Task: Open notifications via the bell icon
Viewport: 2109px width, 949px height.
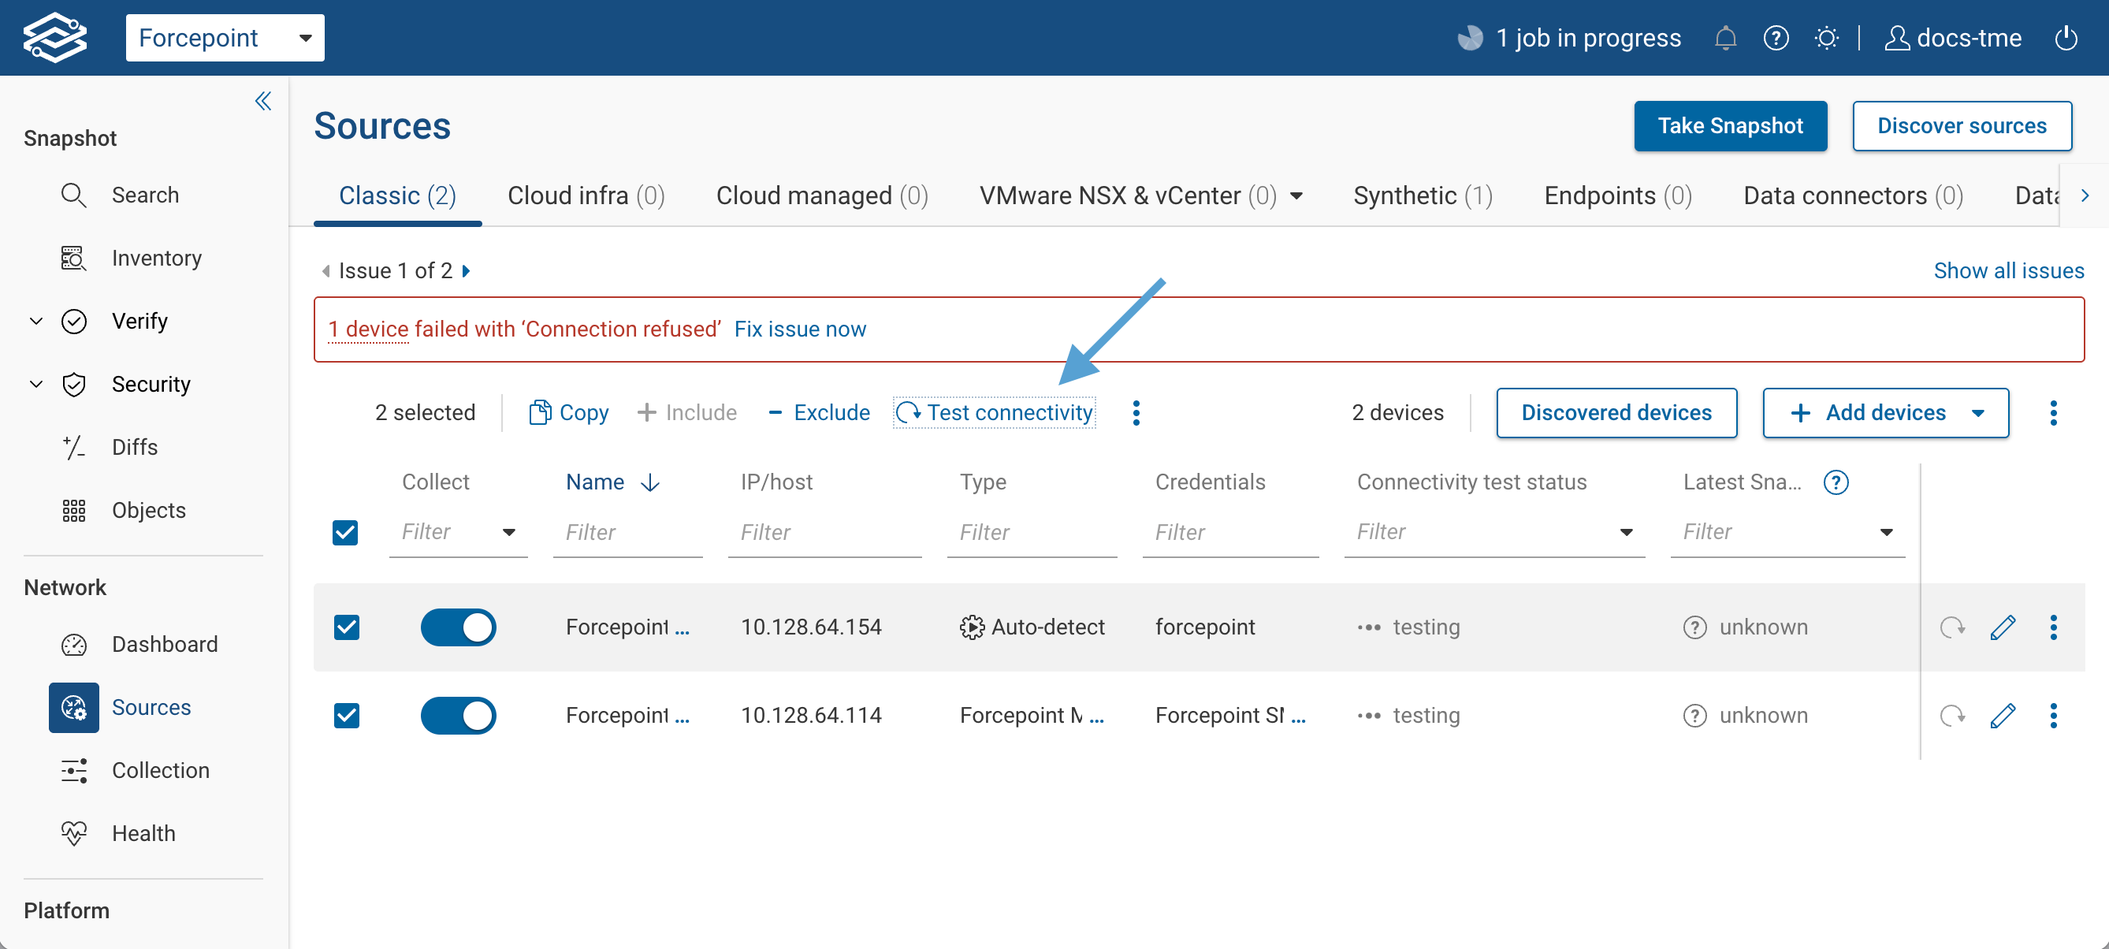Action: tap(1725, 38)
